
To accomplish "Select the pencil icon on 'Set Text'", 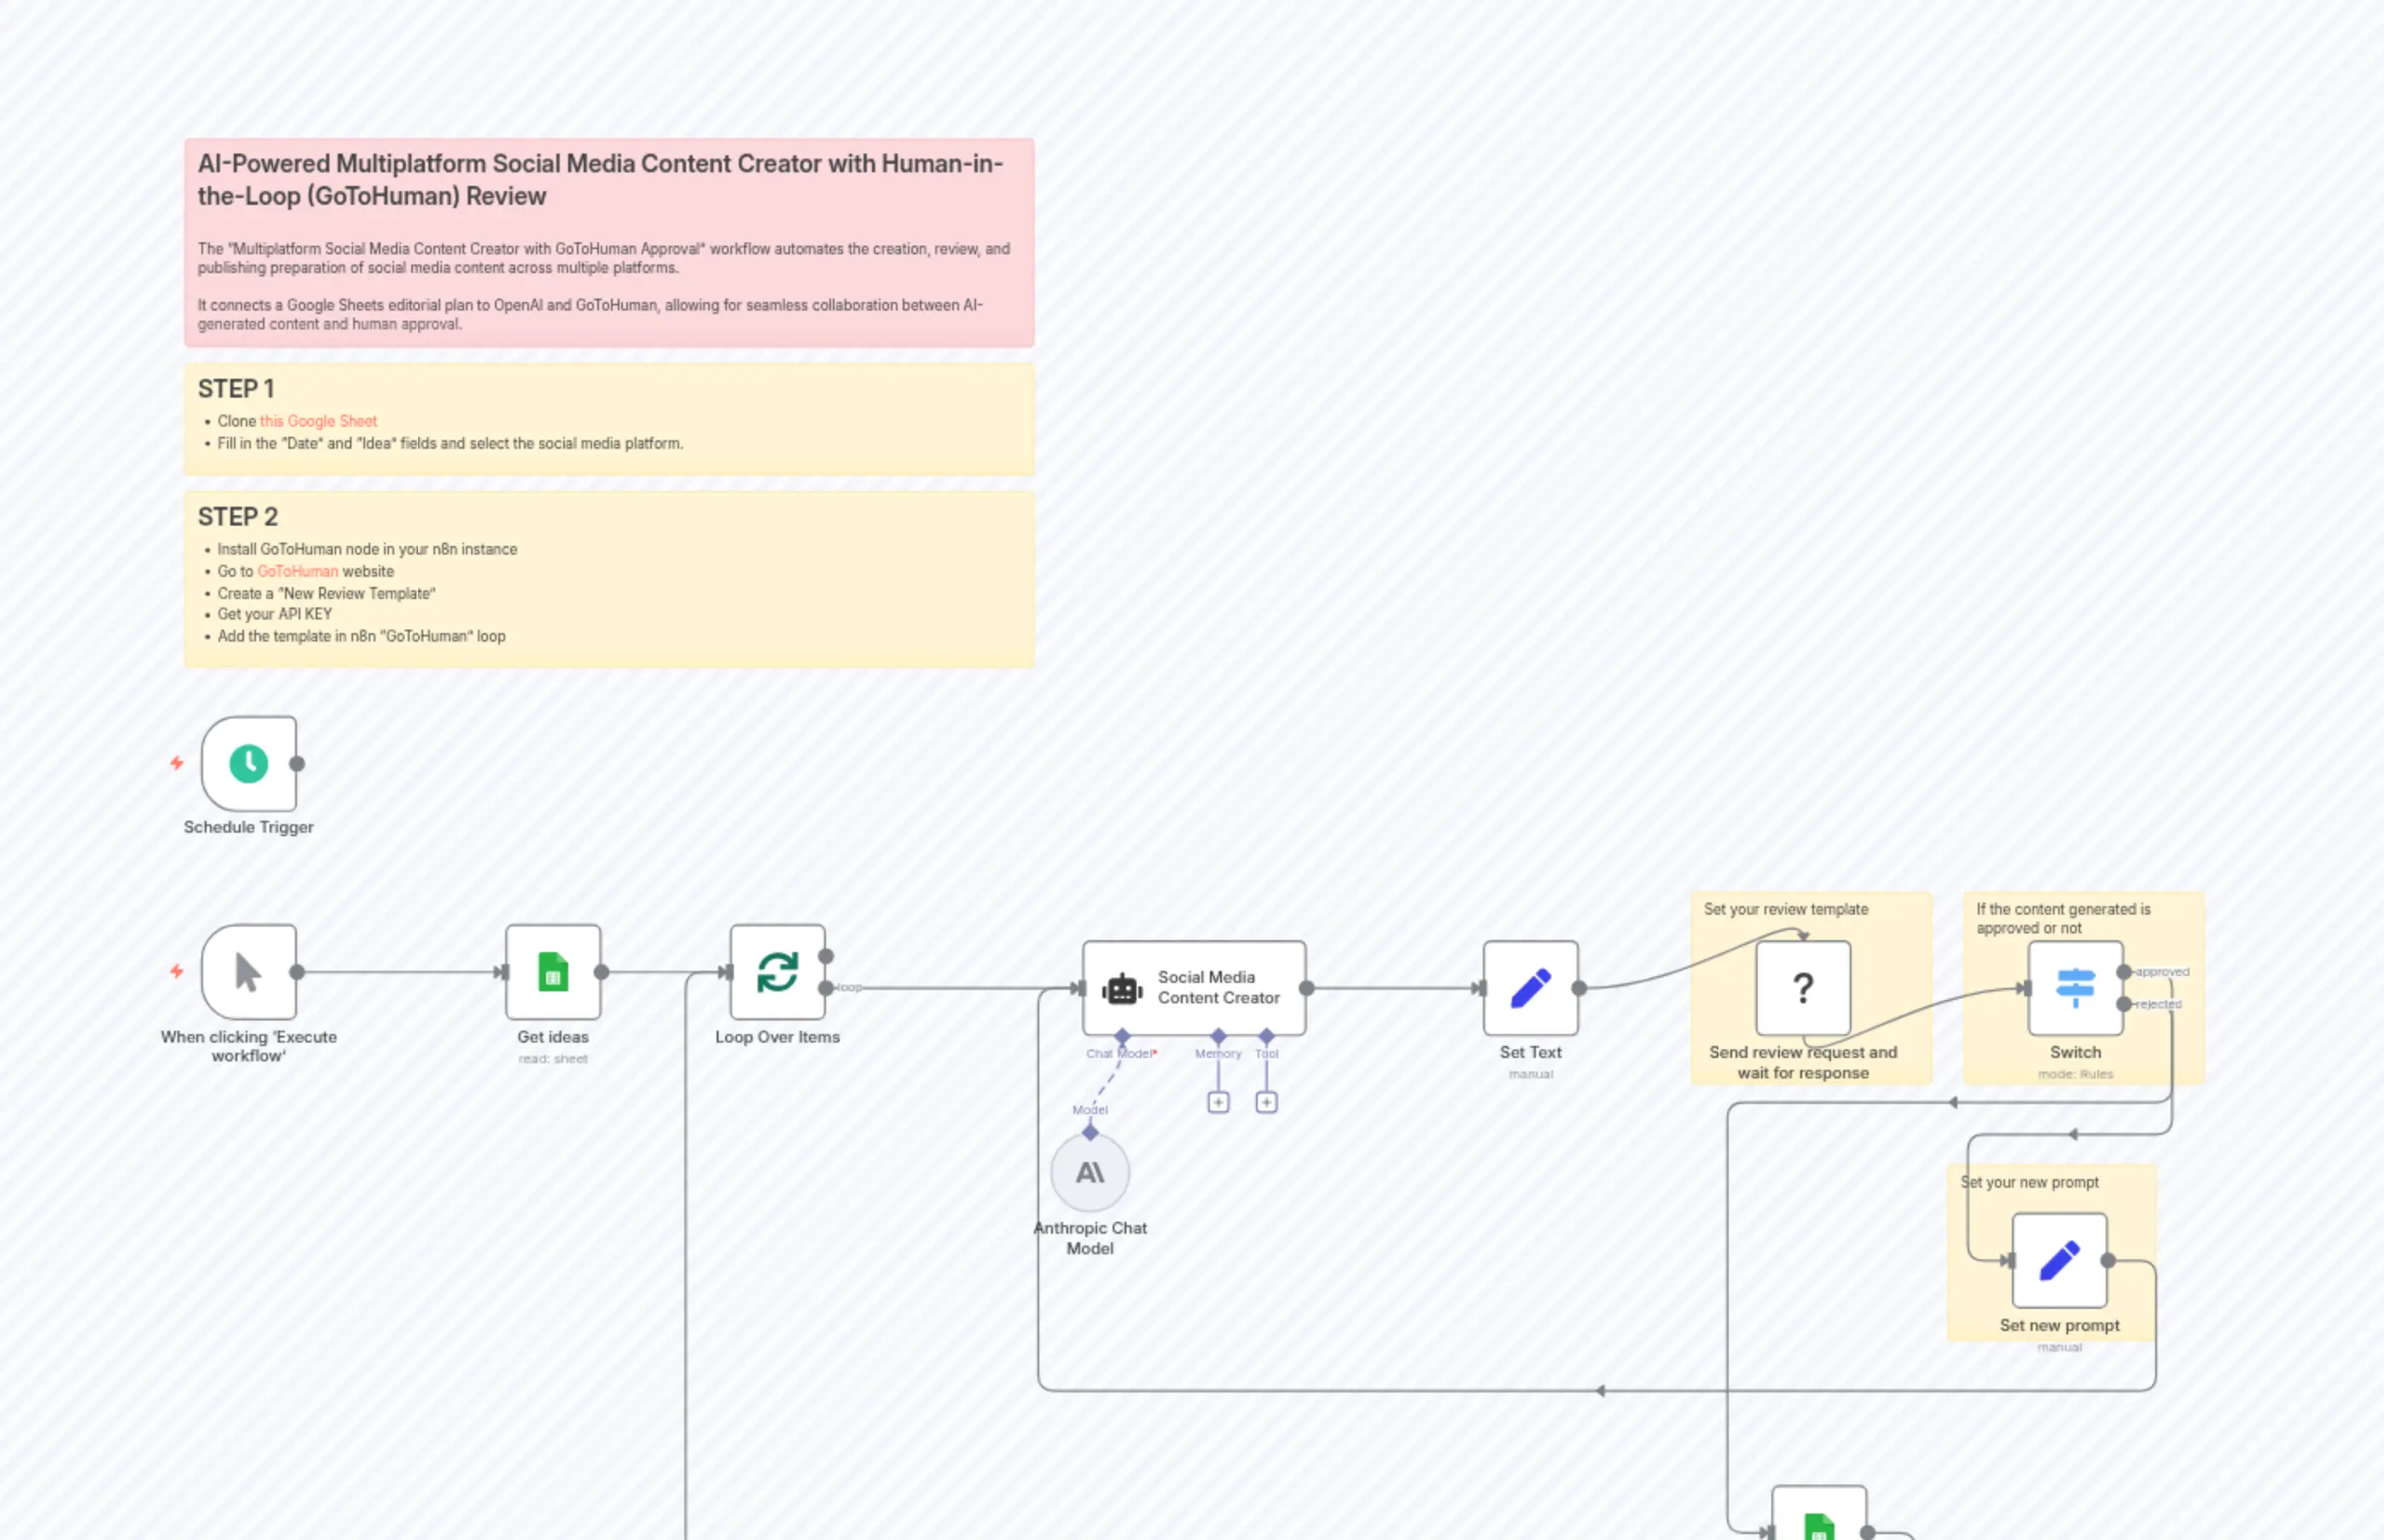I will (1530, 988).
